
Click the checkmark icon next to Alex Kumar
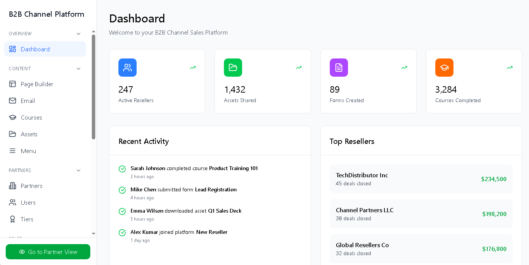pyautogui.click(x=122, y=232)
